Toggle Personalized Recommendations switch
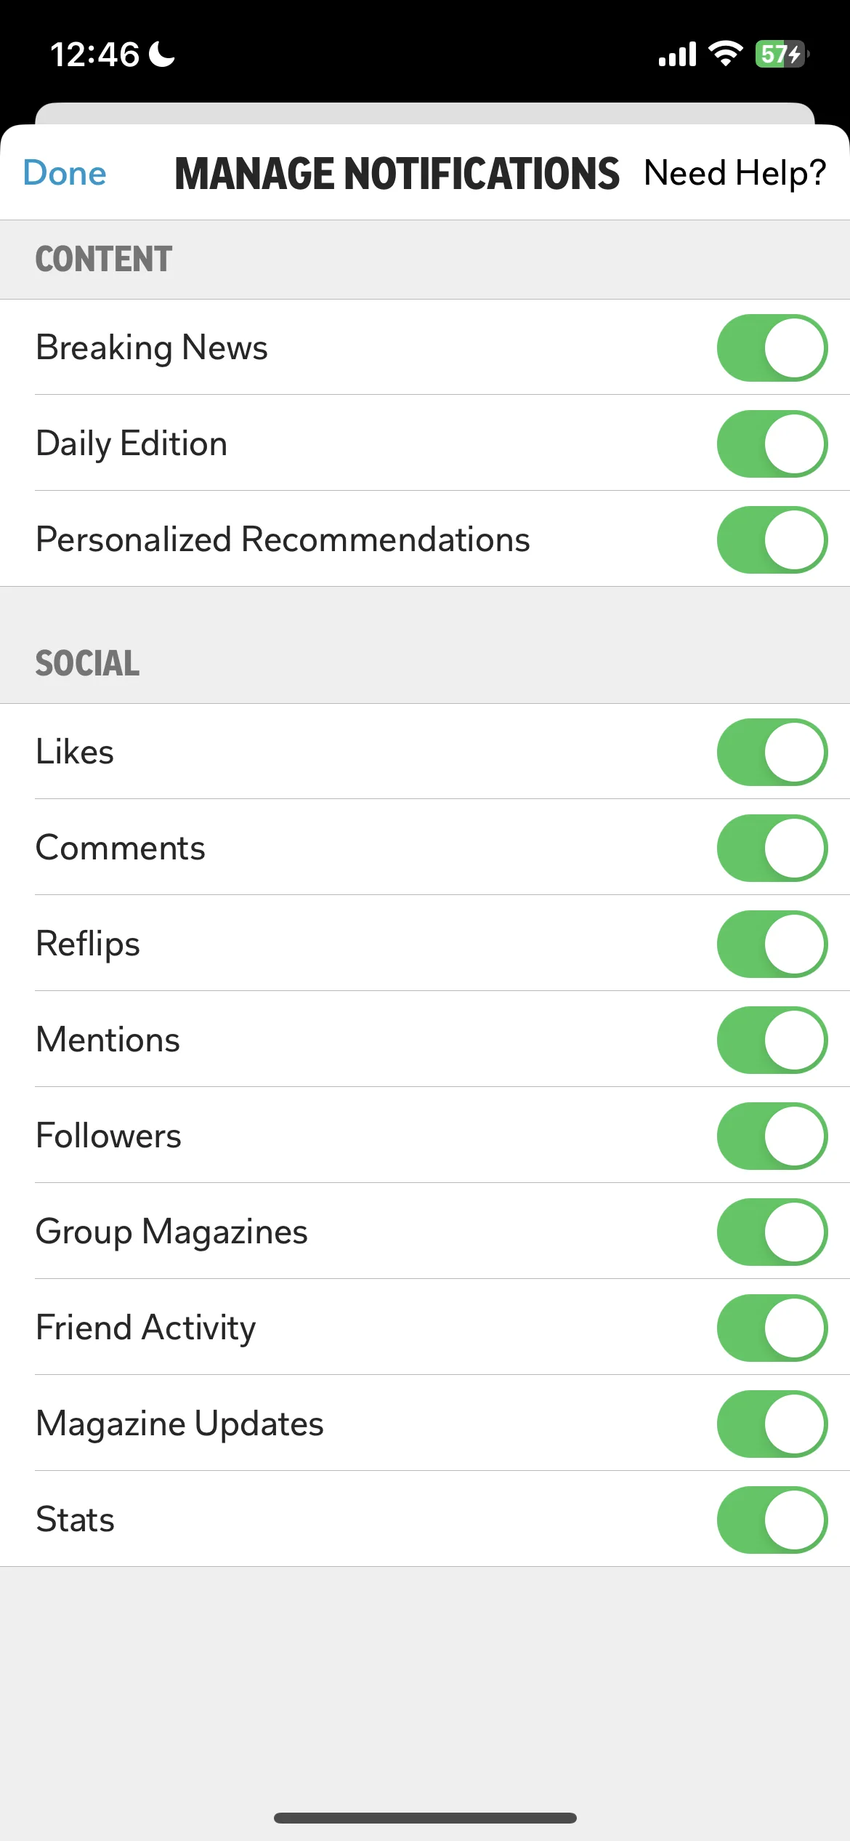 tap(772, 540)
